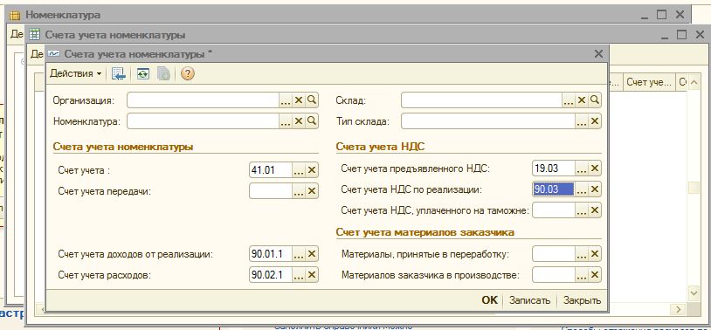The image size is (711, 330).
Task: Select Счет учета предъявленного НДС via ellipsis
Action: [582, 168]
